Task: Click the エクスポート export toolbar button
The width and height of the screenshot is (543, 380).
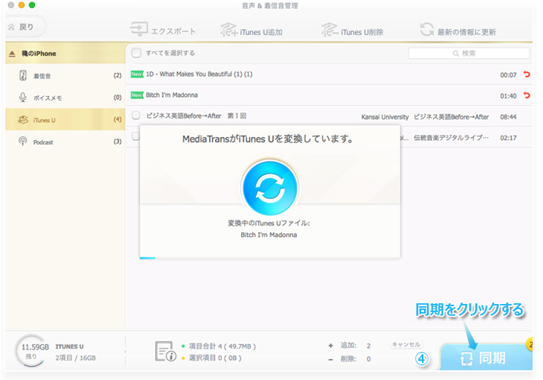Action: 163,31
